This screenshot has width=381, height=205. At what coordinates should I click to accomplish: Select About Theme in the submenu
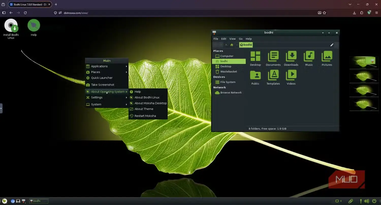pos(148,109)
